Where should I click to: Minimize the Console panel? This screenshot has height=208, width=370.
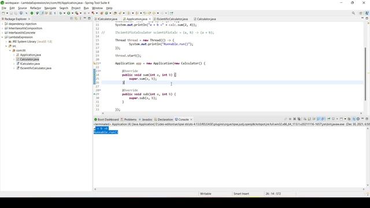pyautogui.click(x=362, y=119)
